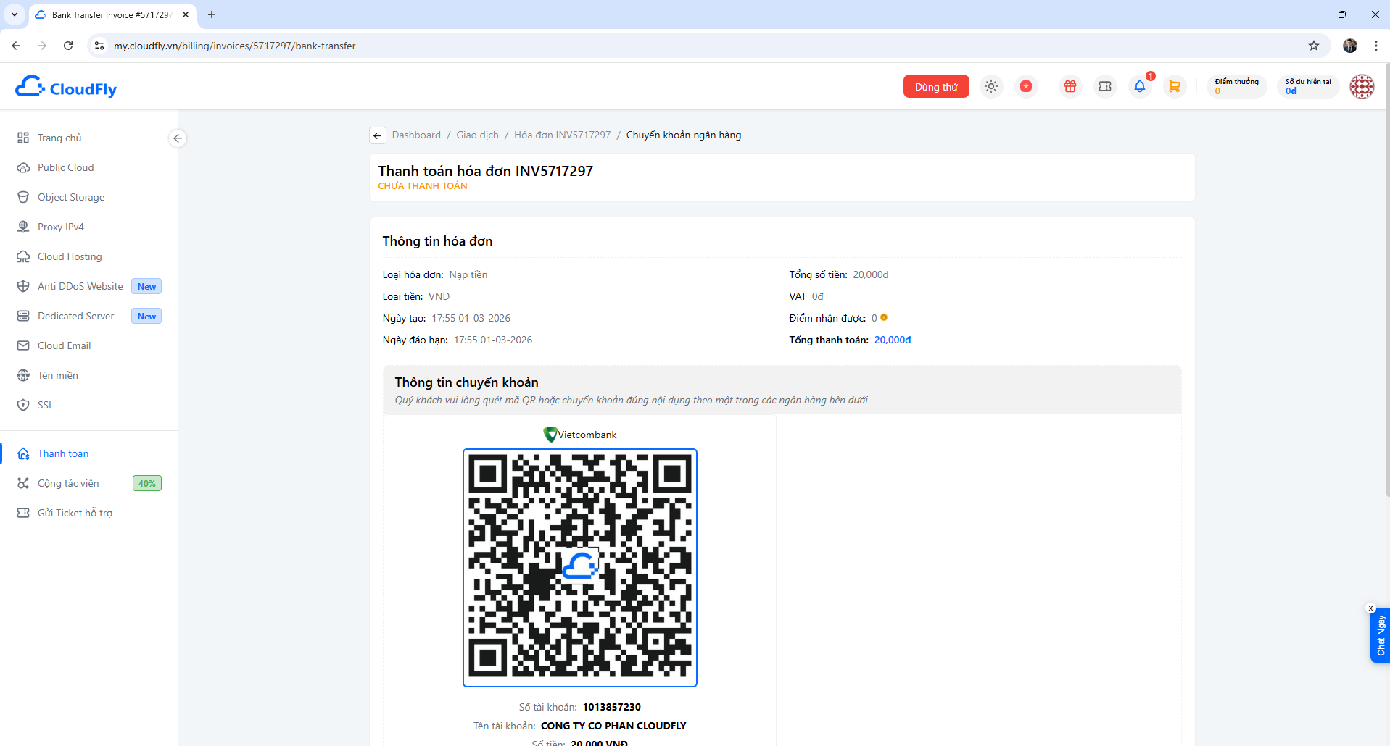Click the Vietcombank QR code image

pyautogui.click(x=580, y=568)
